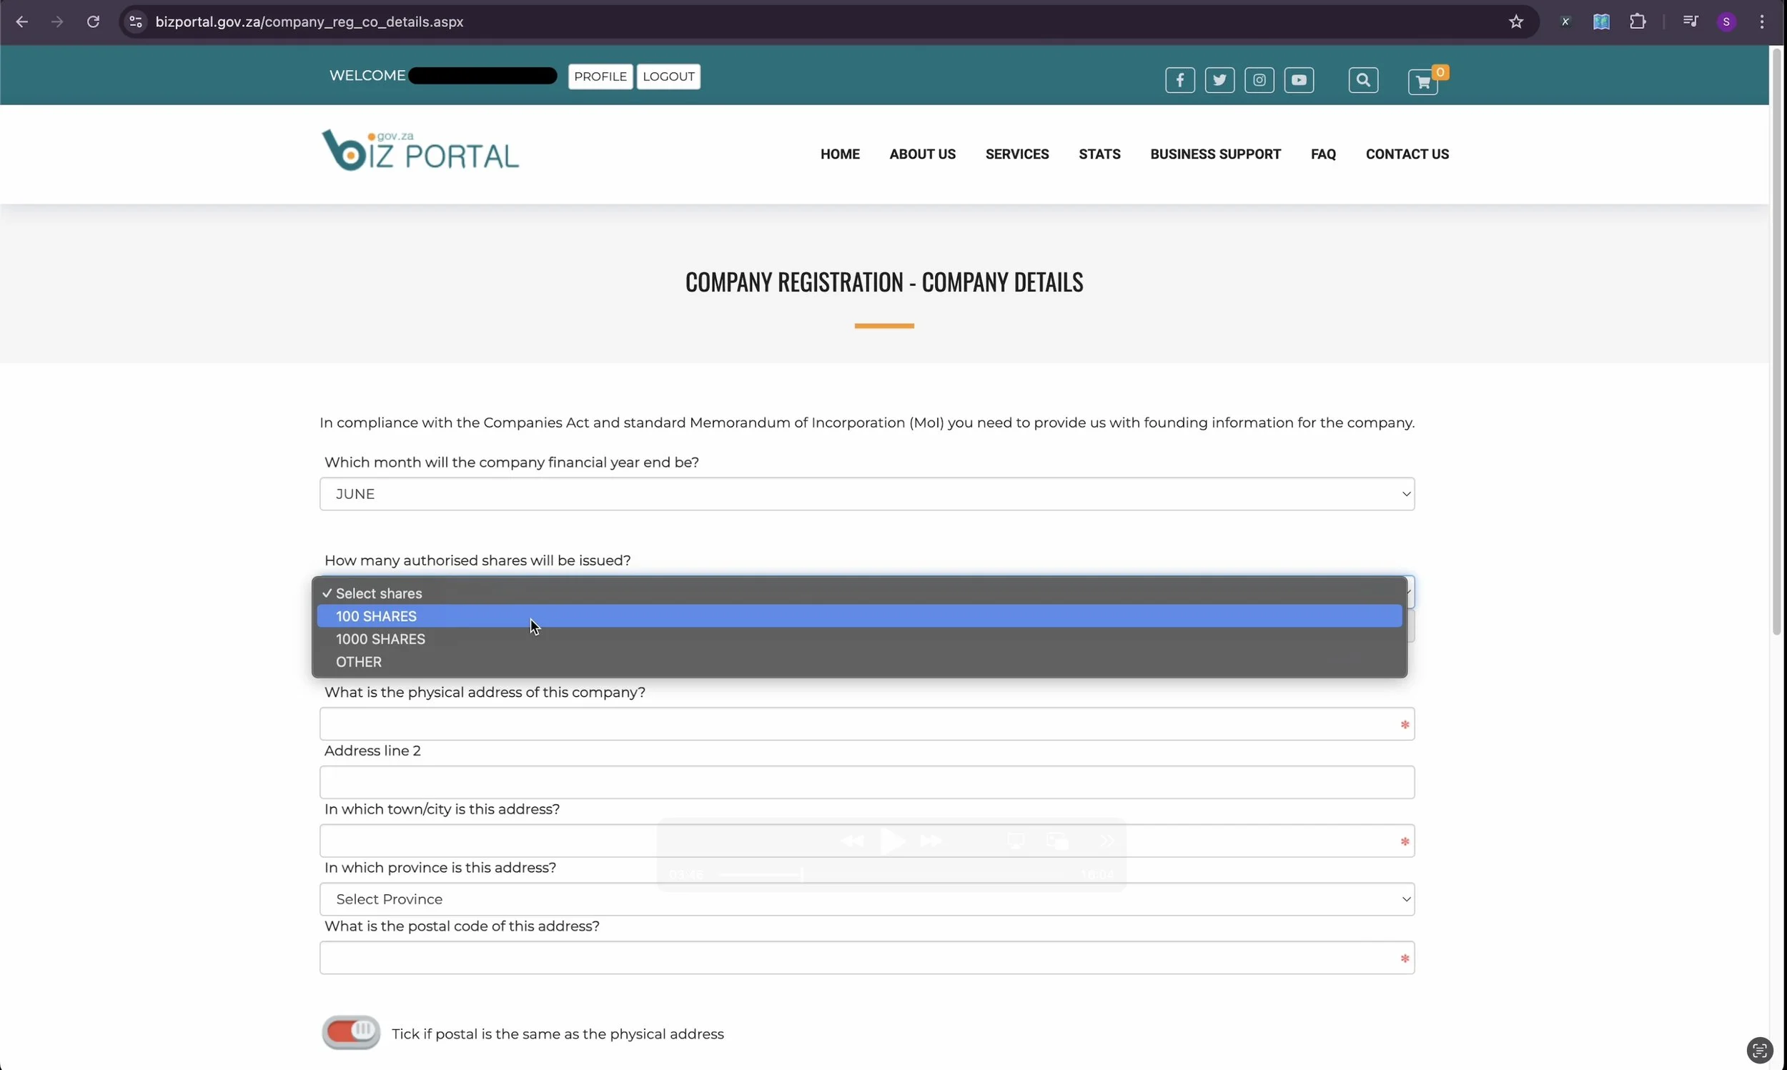
Task: Choose 100 SHARES option
Action: (x=376, y=616)
